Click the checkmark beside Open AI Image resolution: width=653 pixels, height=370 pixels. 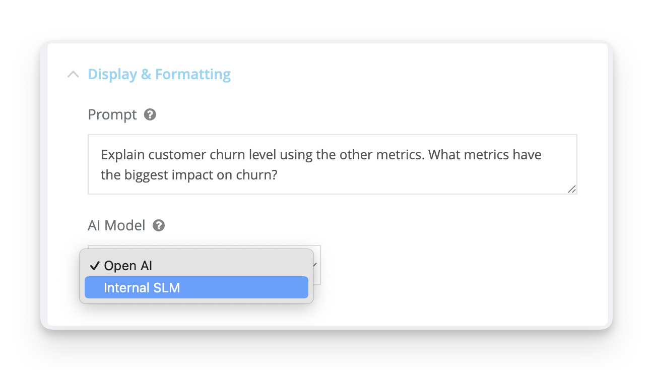click(94, 266)
